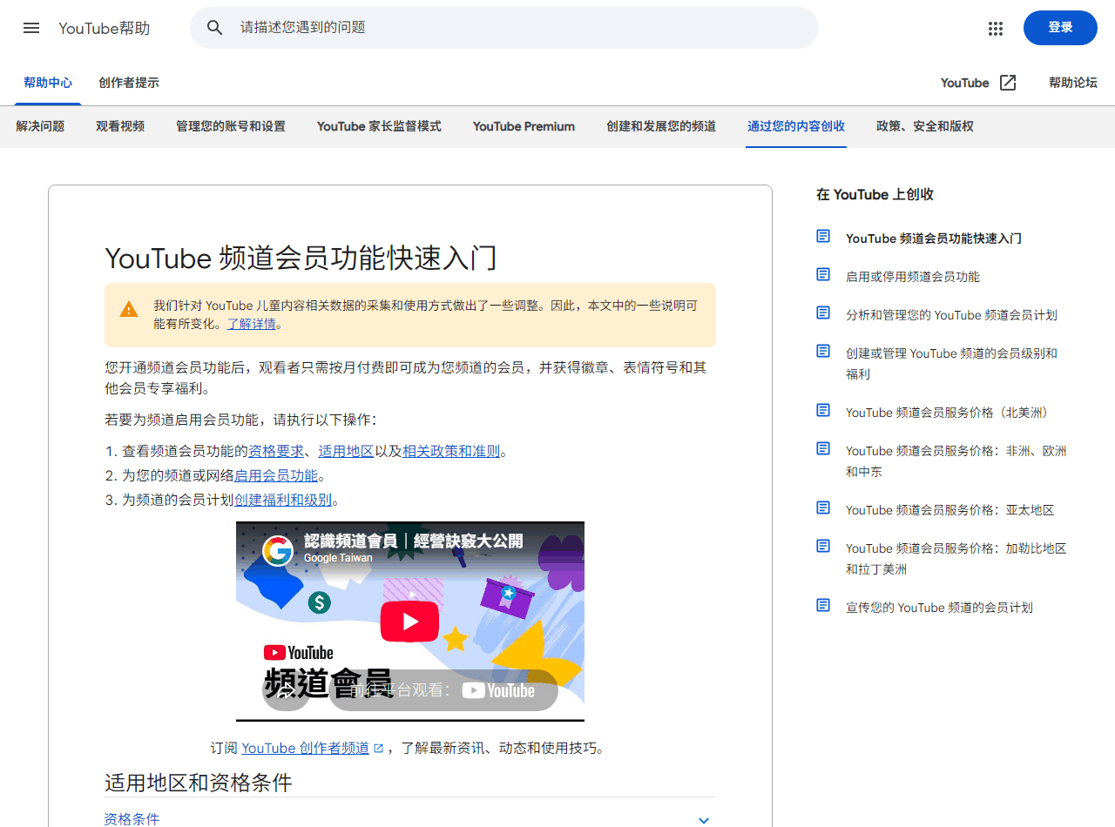Click the video title 認識頻道會員
This screenshot has width=1115, height=827.
(413, 541)
